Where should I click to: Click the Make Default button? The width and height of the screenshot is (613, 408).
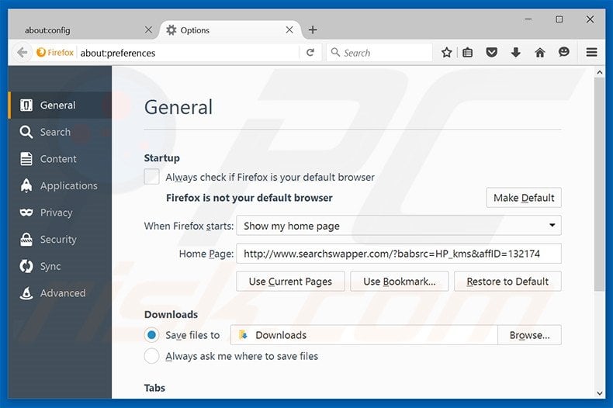524,198
